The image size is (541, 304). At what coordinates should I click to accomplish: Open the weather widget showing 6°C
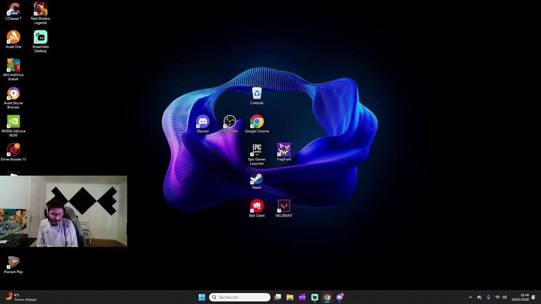[x=21, y=297]
